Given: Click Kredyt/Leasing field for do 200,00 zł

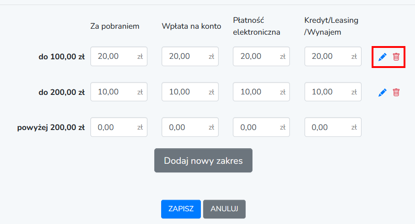Looking at the screenshot, I should click(x=333, y=92).
